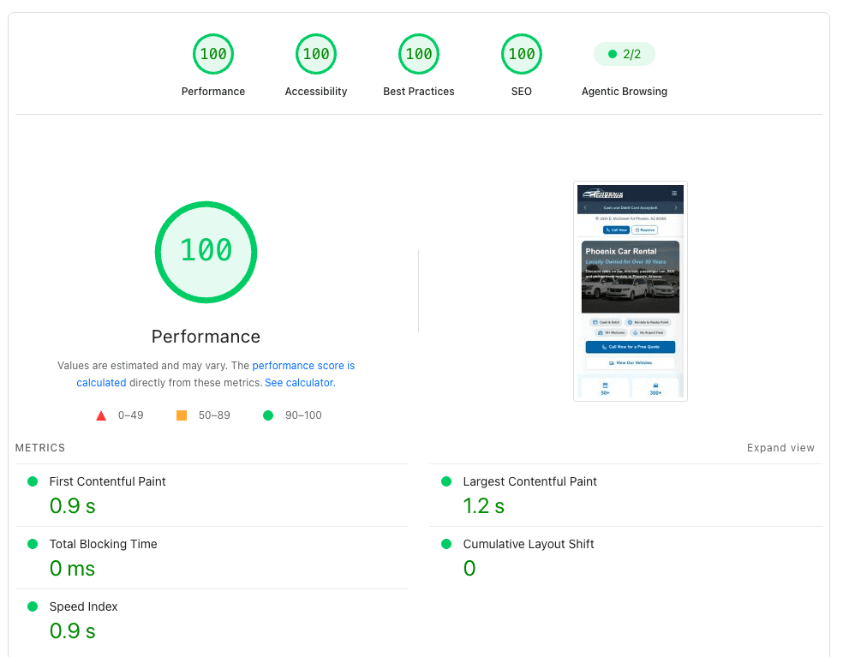Click the large Performance 100 gauge
The image size is (843, 657).
[x=206, y=252]
